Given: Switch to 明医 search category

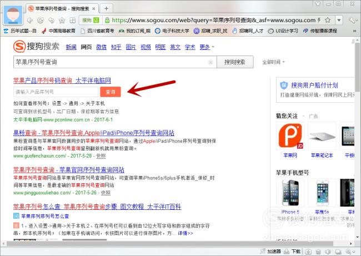Looking at the screenshot, I should [161, 47].
